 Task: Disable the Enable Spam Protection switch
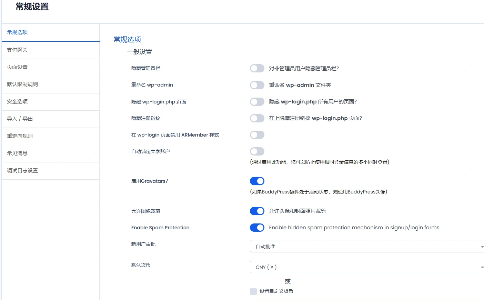(x=257, y=228)
